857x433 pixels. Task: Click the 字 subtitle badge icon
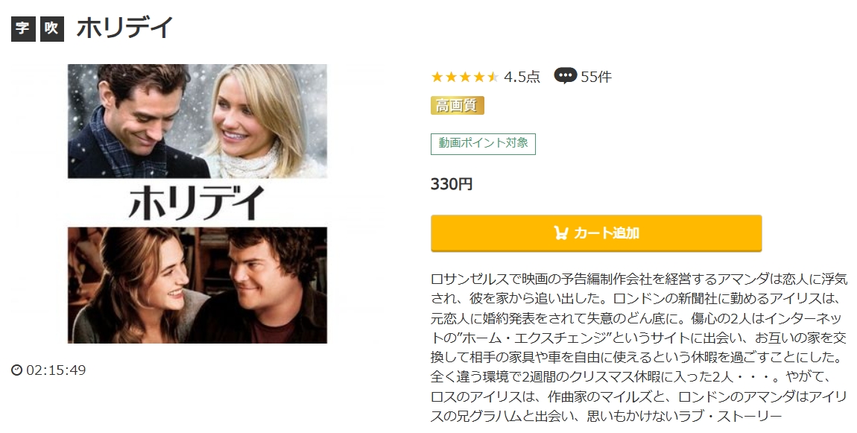point(24,28)
